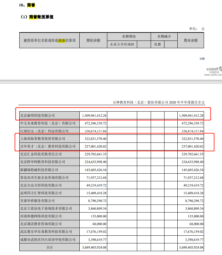Viewport: 222px width, 255px height.
Task: Select row name '河南和德网络科技有限公司'
Action: coord(41,216)
